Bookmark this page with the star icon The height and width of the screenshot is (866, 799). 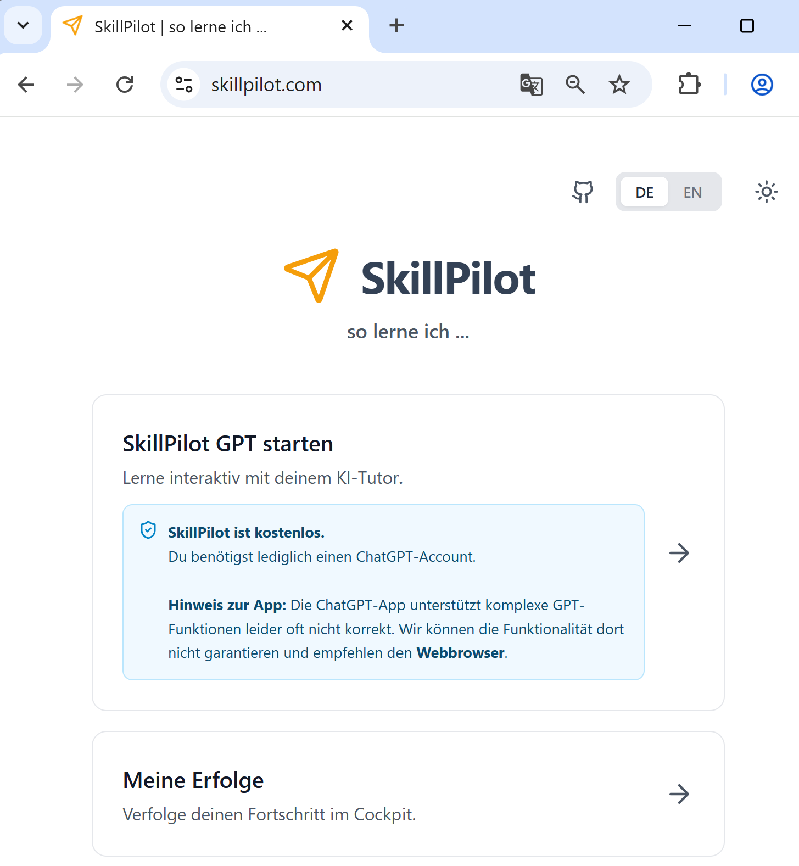point(619,85)
